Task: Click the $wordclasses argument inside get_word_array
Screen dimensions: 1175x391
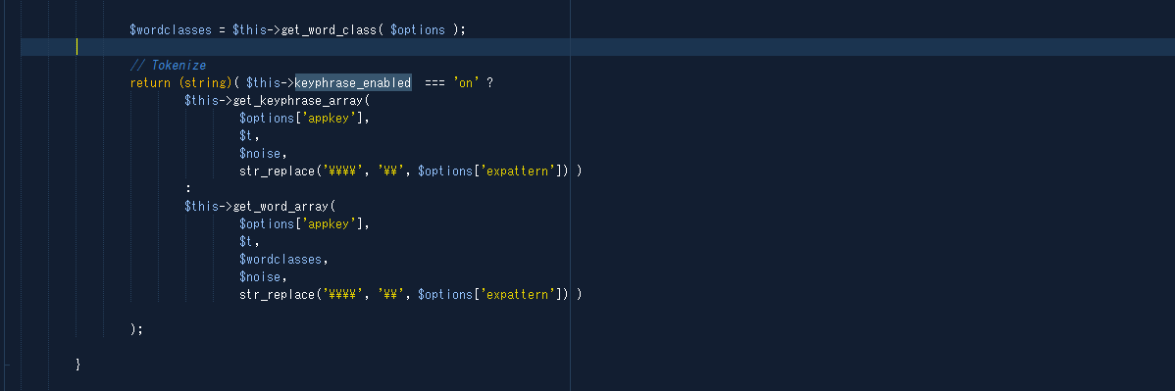Action: [281, 259]
